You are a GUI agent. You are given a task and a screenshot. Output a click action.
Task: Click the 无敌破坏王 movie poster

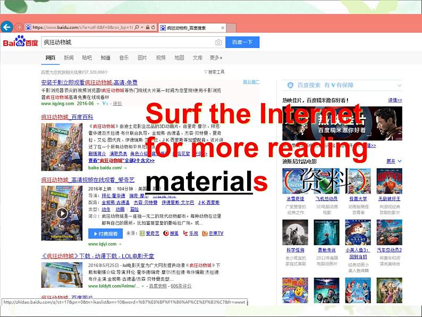coord(390,181)
